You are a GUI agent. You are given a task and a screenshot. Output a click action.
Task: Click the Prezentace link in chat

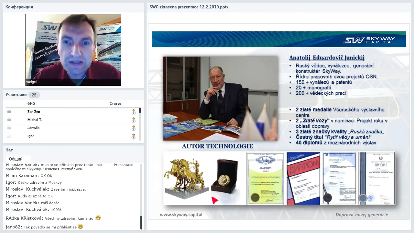(124, 165)
